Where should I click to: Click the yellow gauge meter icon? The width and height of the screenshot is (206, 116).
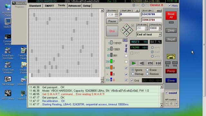[x=171, y=57]
